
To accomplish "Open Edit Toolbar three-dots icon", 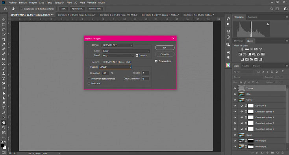I will [4, 137].
